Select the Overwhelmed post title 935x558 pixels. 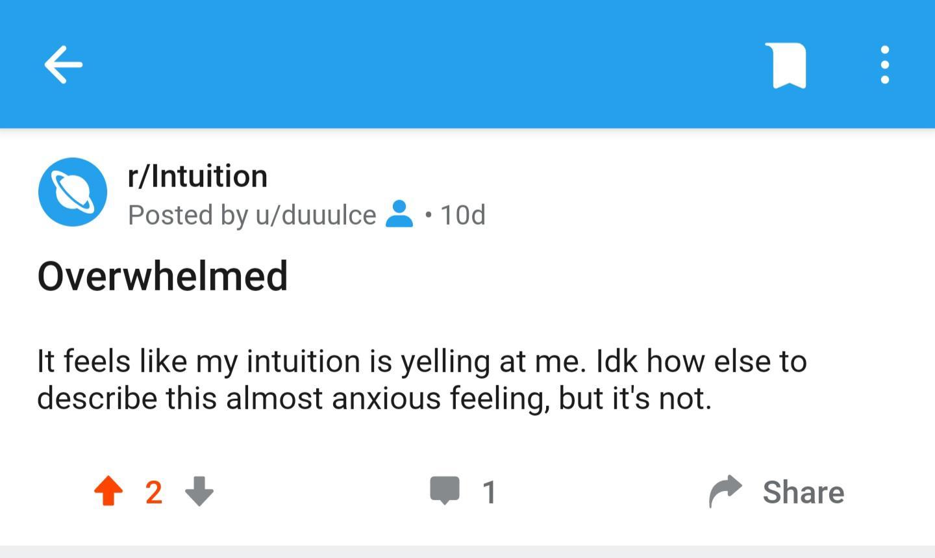pos(162,275)
